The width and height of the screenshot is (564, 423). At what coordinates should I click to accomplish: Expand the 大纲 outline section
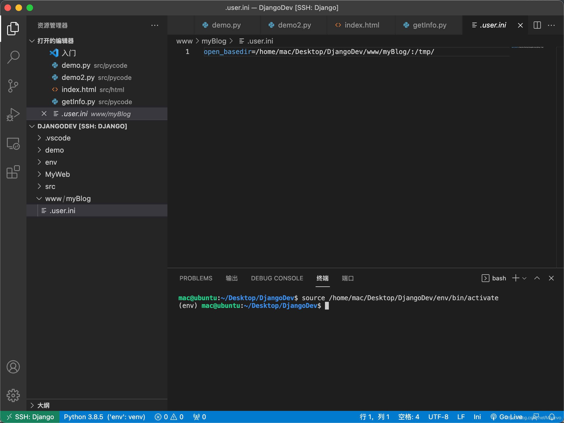tap(97, 405)
